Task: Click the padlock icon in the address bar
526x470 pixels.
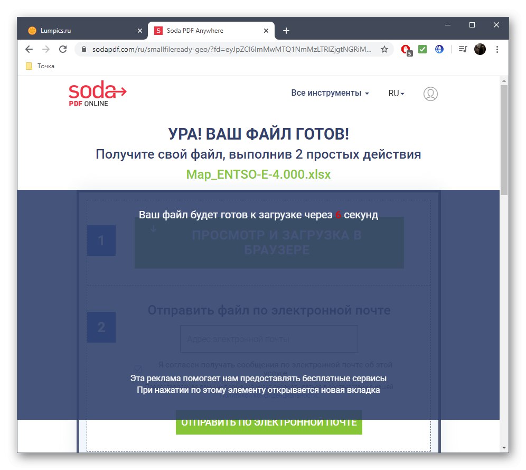Action: point(84,49)
